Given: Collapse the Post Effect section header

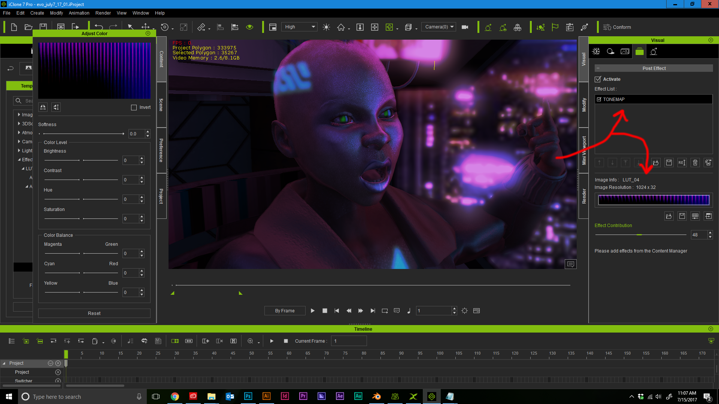Looking at the screenshot, I should coord(598,68).
